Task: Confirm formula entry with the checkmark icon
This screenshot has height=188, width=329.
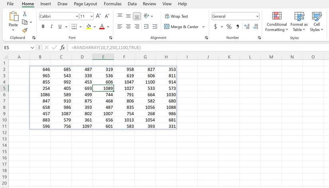Action: 54,47
